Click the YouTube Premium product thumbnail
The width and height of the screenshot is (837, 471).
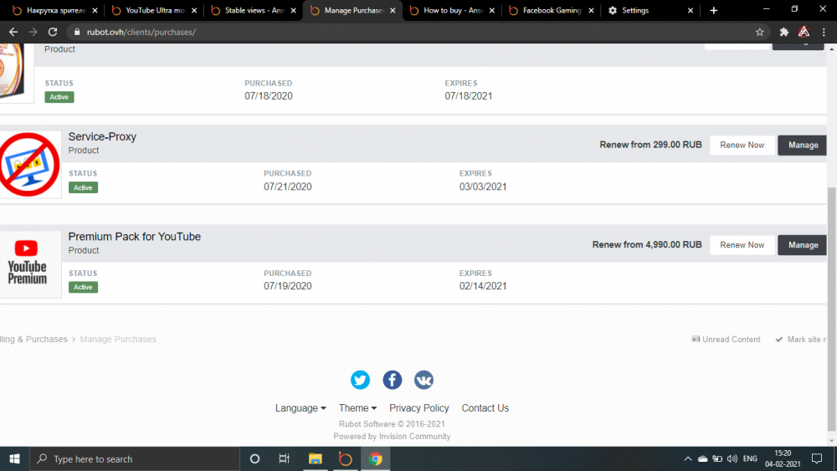tap(29, 264)
